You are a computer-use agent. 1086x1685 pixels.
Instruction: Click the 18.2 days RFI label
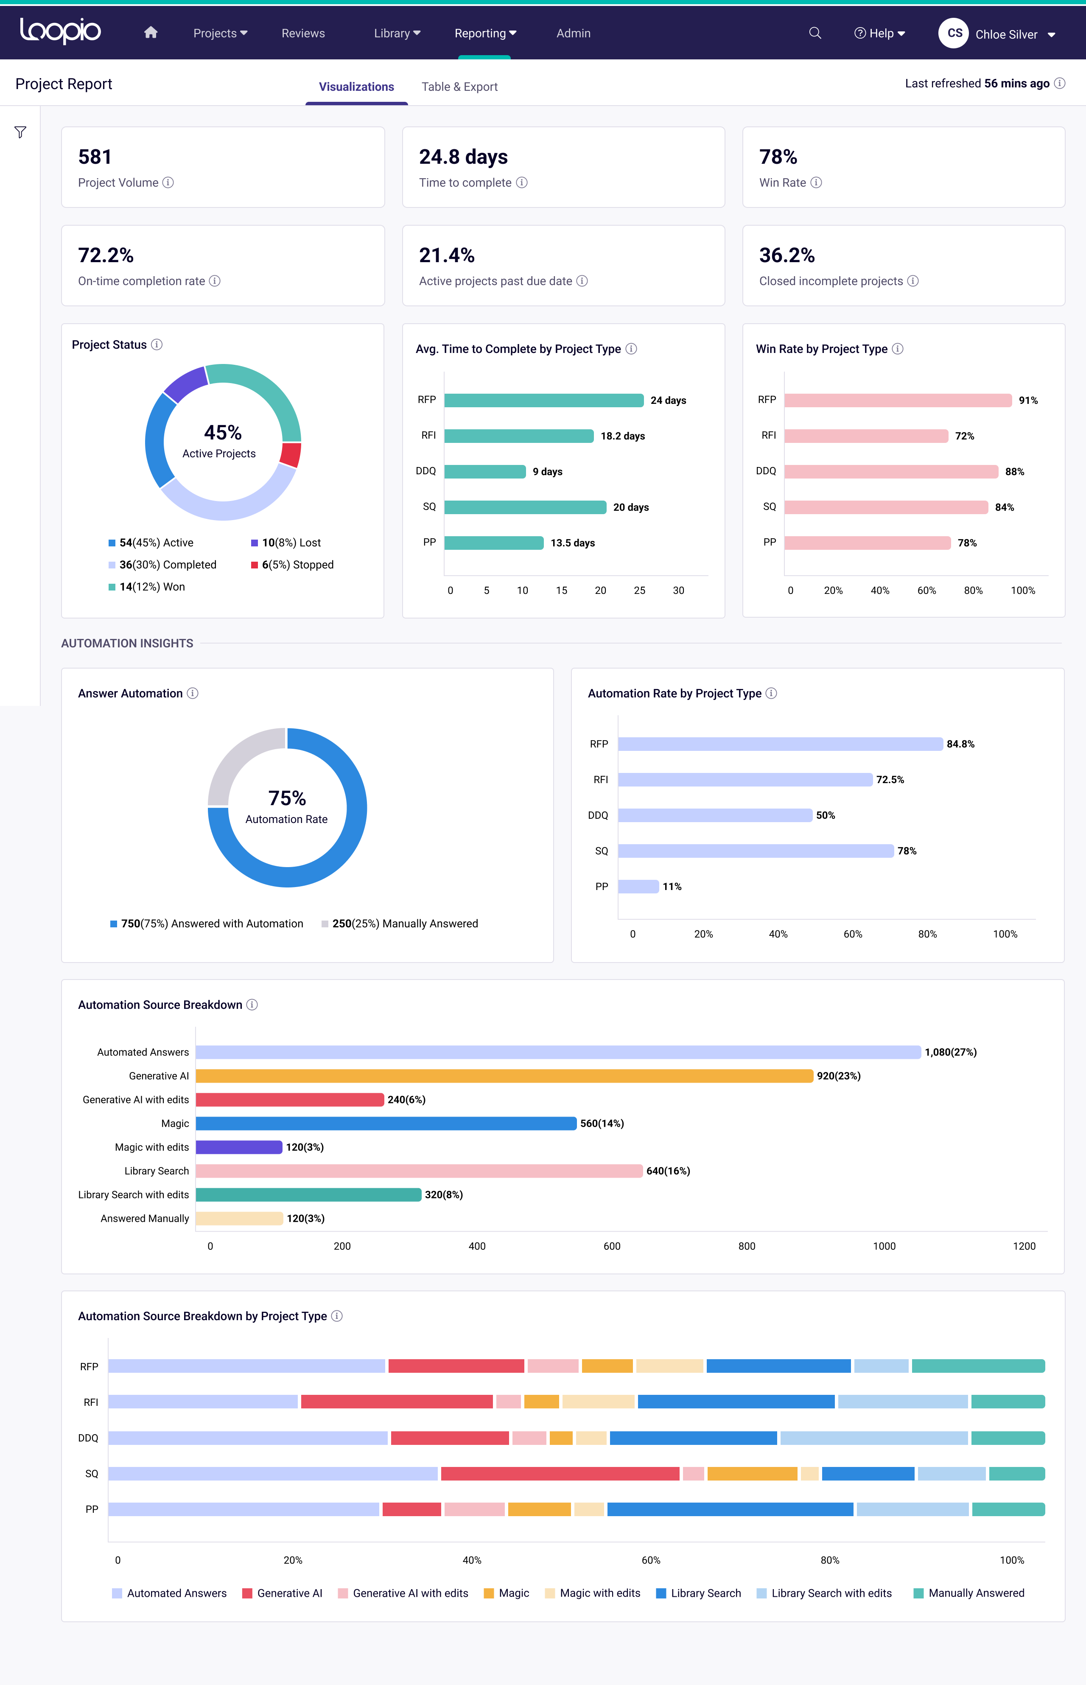623,436
